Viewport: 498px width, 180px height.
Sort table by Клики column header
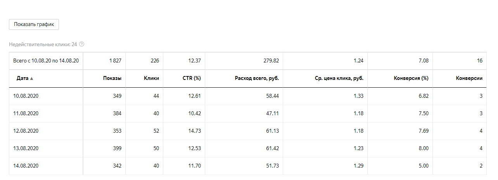pos(151,78)
